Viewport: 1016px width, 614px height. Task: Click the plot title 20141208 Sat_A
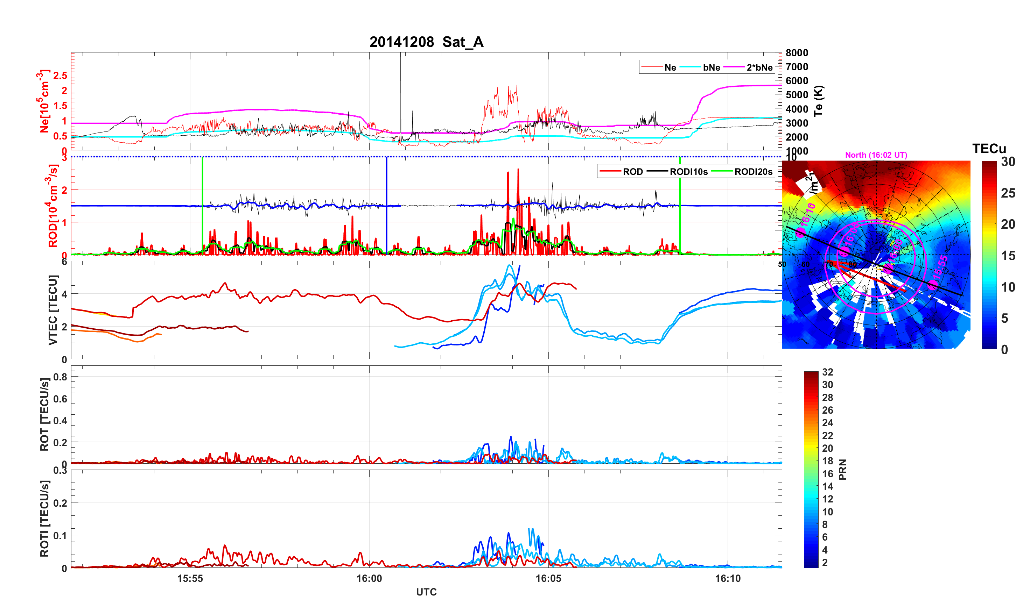coord(426,42)
